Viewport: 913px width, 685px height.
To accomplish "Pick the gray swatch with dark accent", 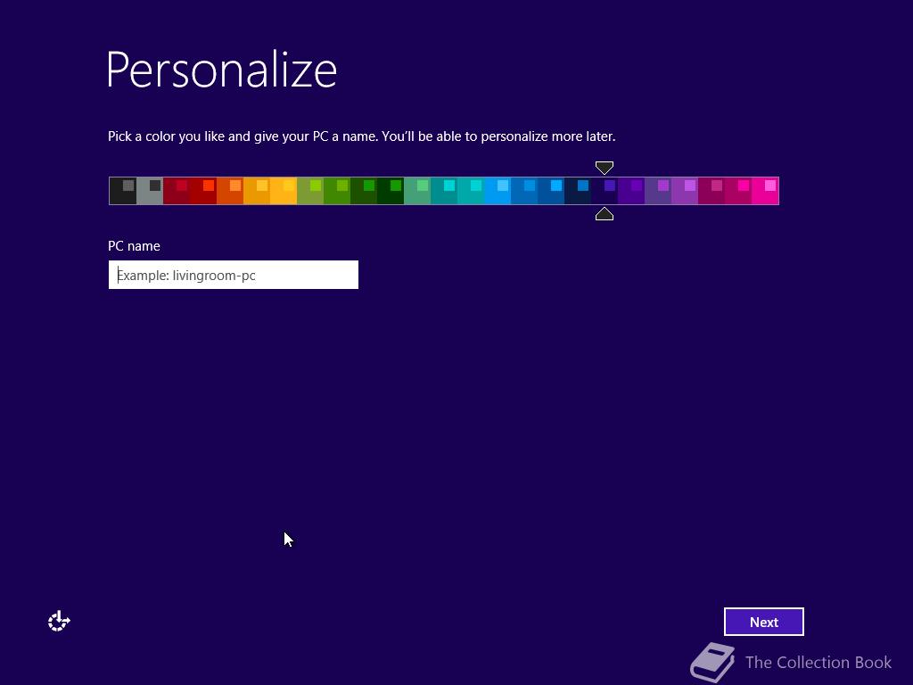I will [150, 191].
